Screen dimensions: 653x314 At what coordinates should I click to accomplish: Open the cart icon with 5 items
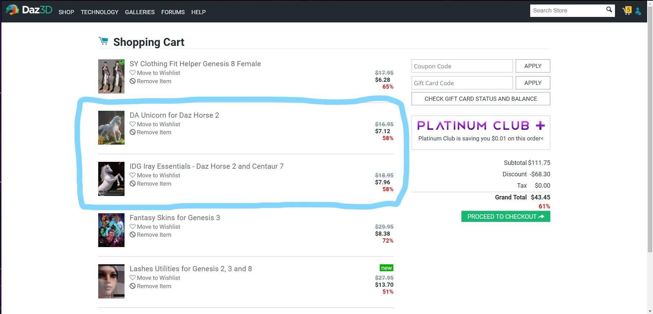(x=626, y=11)
